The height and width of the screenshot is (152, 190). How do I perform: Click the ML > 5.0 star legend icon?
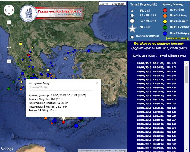point(132,29)
